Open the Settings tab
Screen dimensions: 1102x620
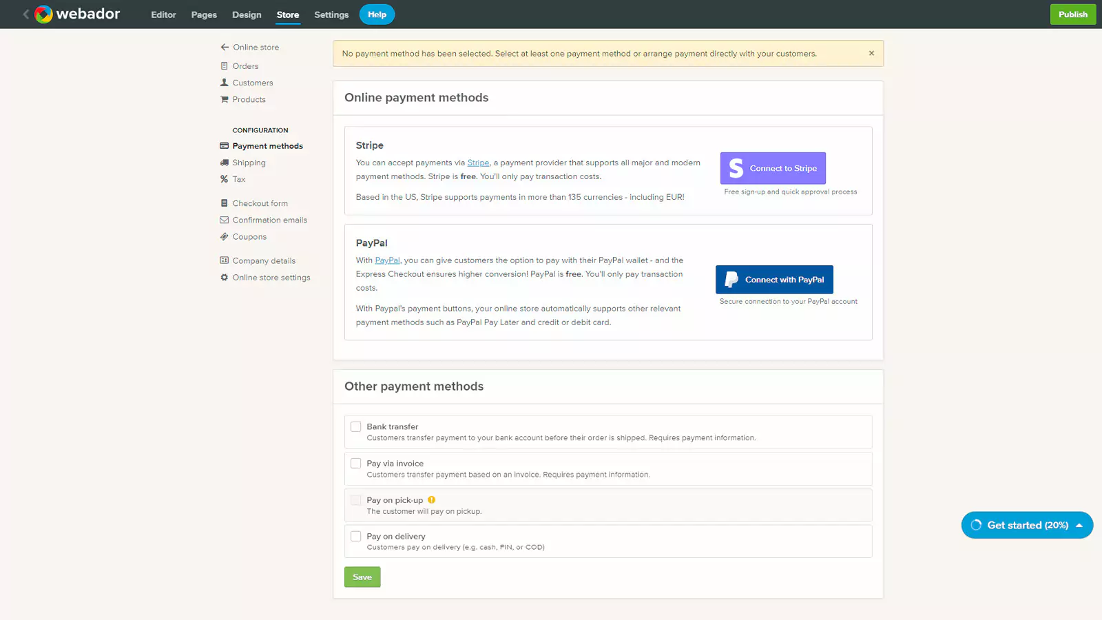coord(331,14)
